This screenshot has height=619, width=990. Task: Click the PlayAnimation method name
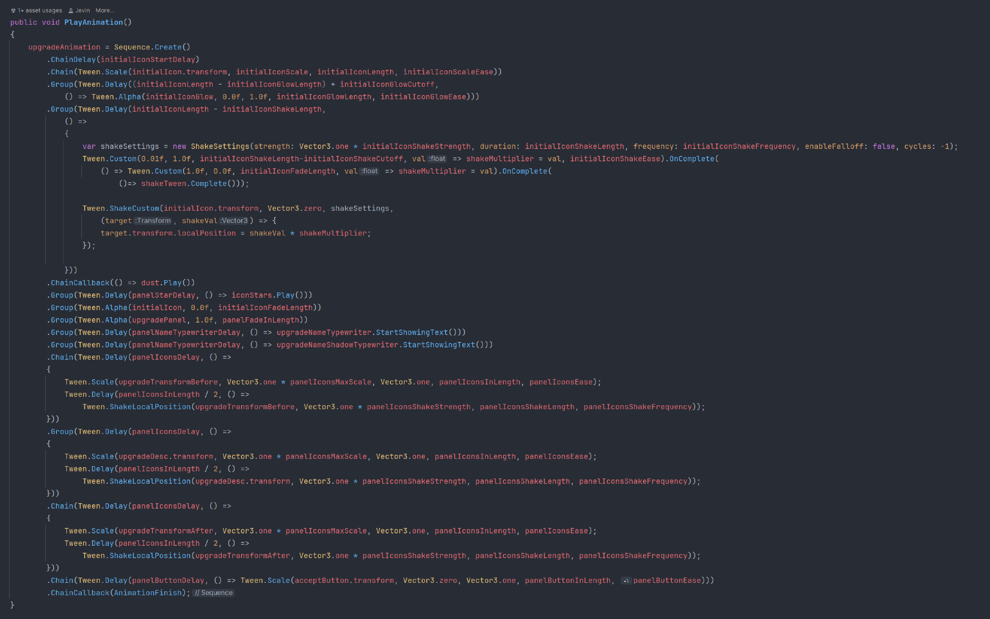94,22
